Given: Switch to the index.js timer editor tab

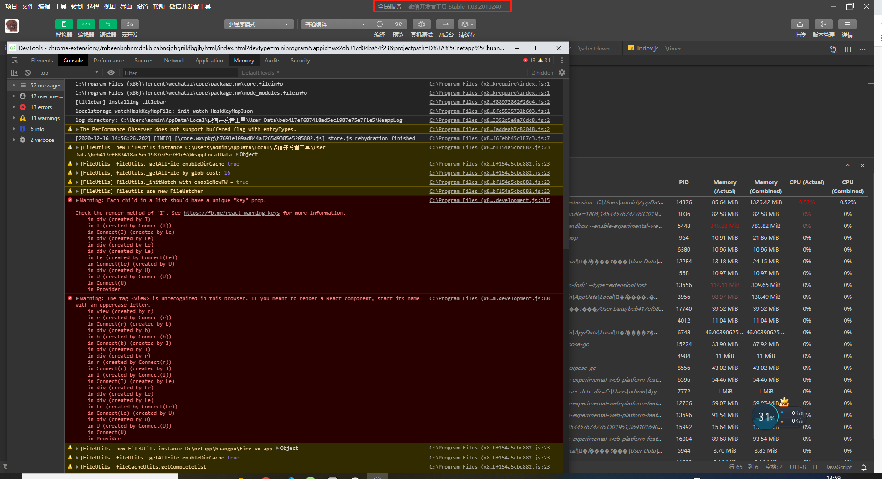Looking at the screenshot, I should (x=658, y=48).
